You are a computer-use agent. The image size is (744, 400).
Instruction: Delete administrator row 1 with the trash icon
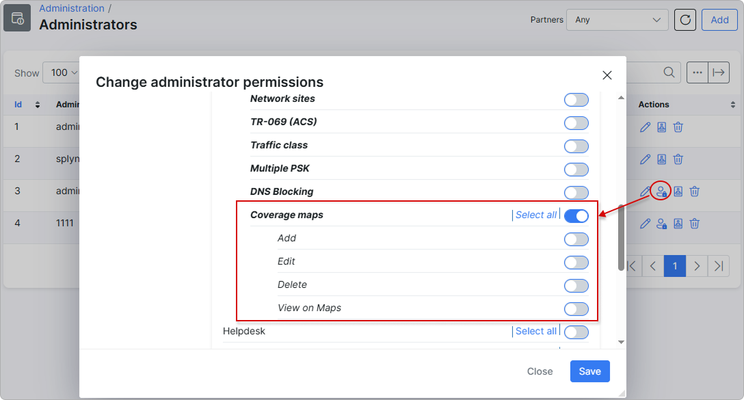click(678, 127)
